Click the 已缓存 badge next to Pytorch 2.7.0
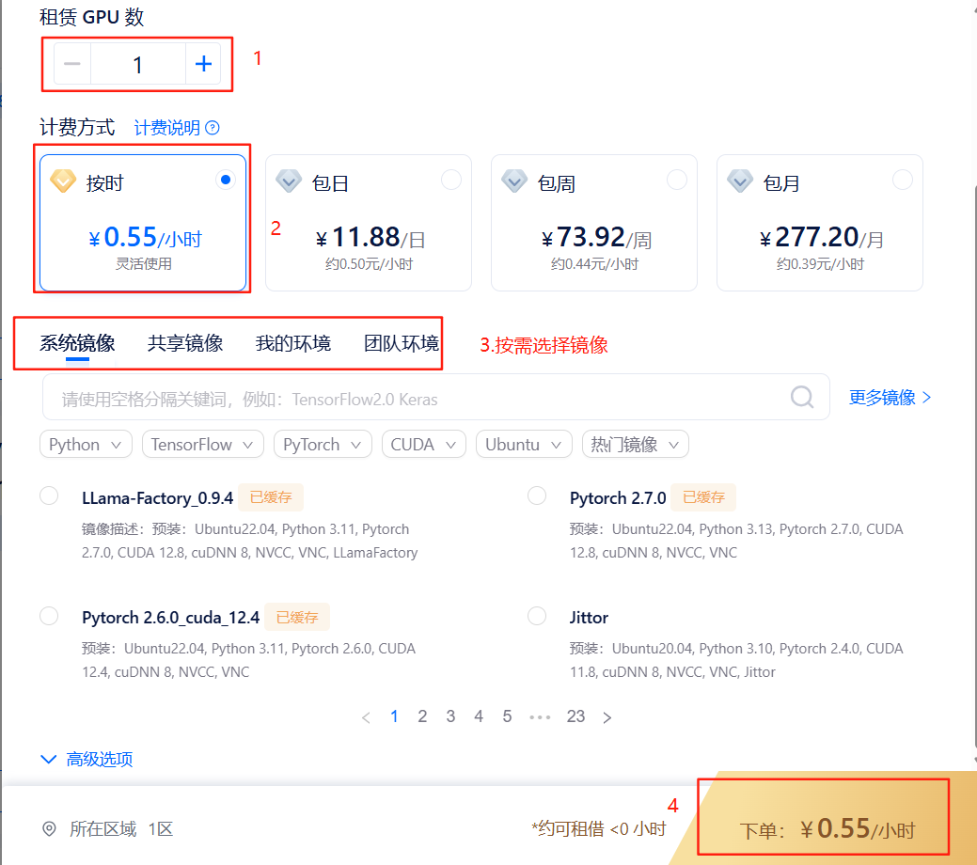This screenshot has width=977, height=865. click(703, 497)
